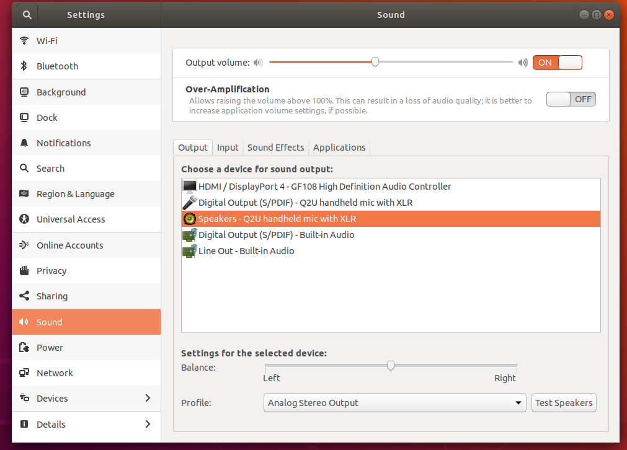The image size is (627, 450).
Task: Expand the Devices section chevron
Action: 148,398
